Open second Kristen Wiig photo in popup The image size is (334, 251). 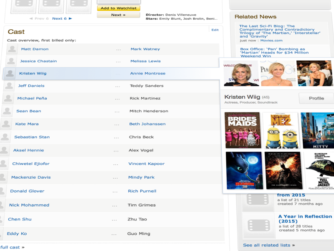point(278,74)
